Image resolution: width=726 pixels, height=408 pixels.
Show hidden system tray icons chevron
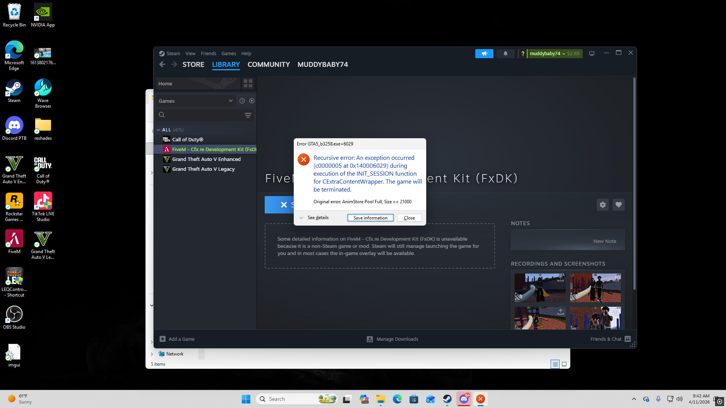pyautogui.click(x=634, y=399)
